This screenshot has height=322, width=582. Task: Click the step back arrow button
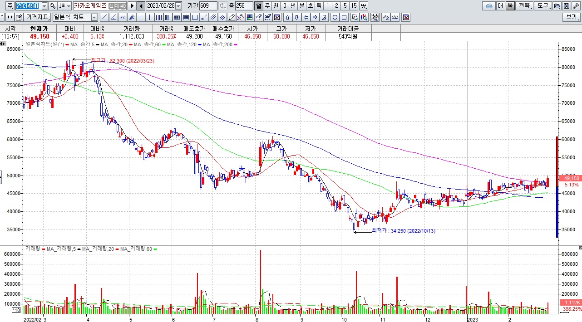(141, 6)
